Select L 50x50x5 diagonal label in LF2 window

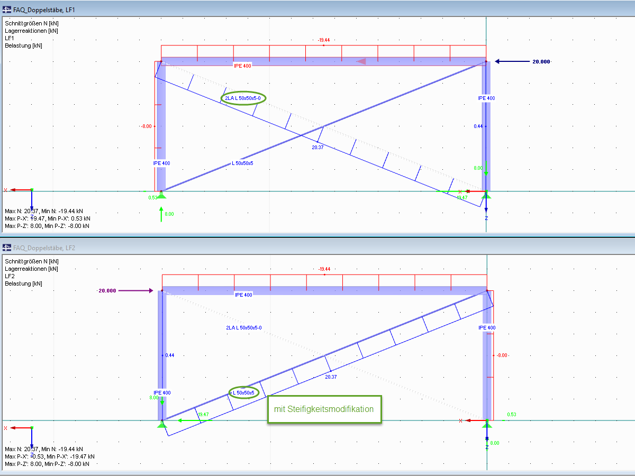[244, 392]
